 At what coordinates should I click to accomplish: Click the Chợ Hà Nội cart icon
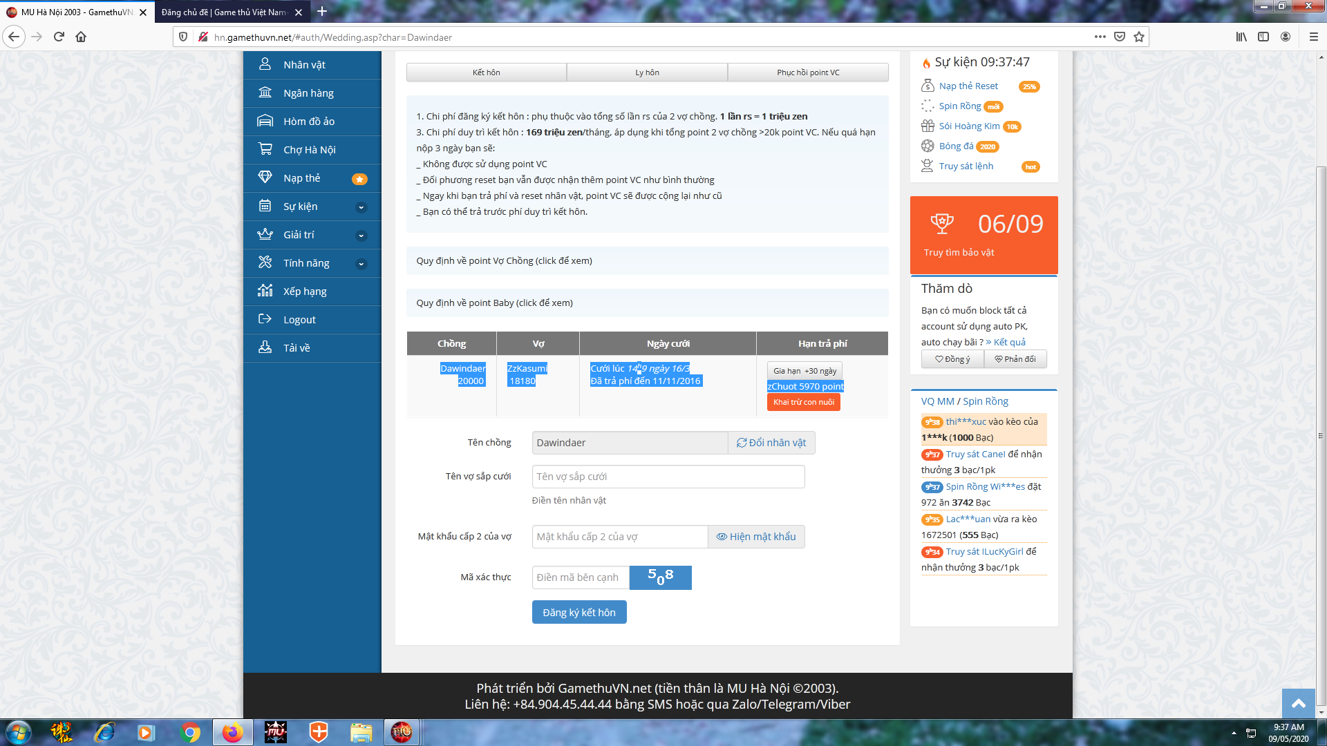coord(265,149)
